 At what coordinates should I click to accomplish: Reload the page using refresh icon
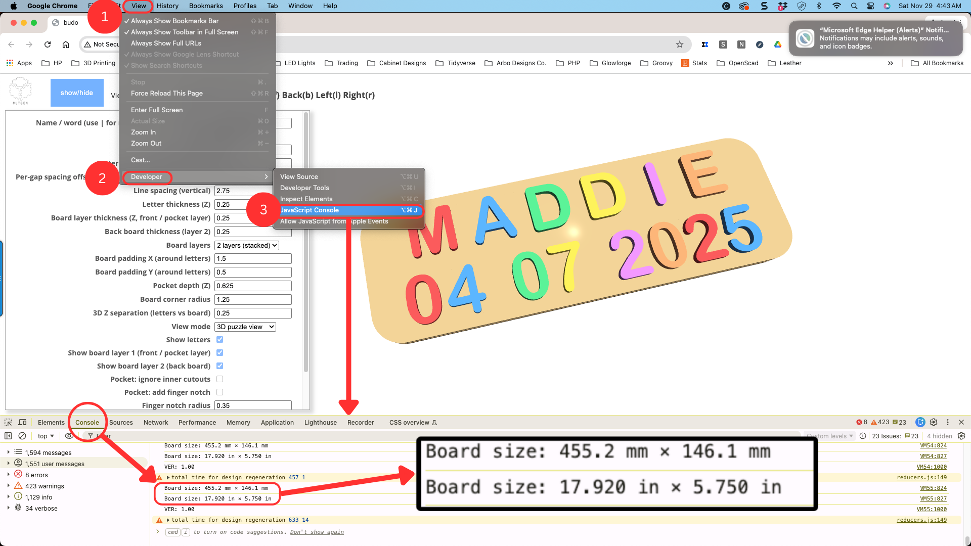coord(48,44)
